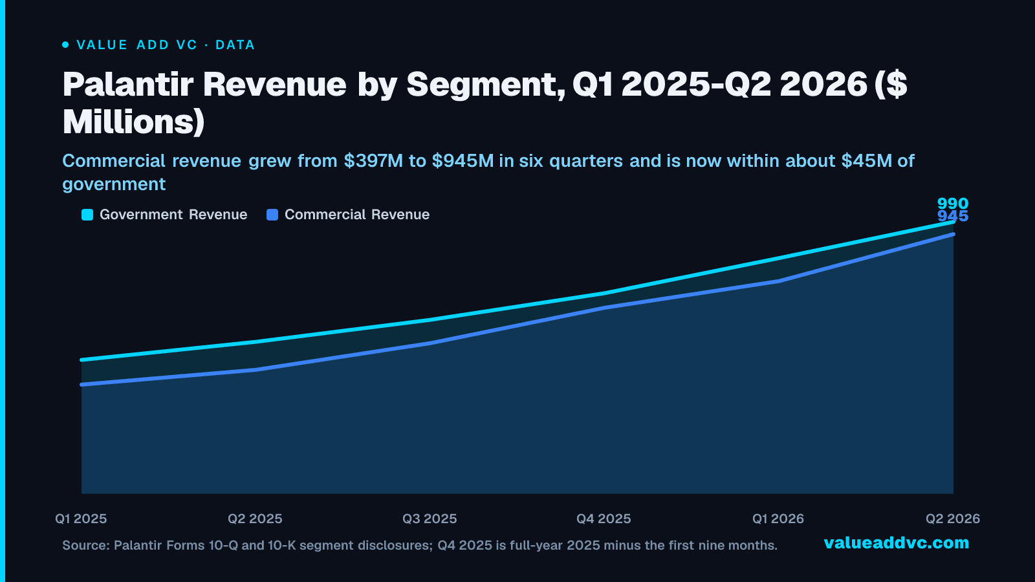Click the Q2 2025 axis label
This screenshot has height=582, width=1035.
click(x=255, y=519)
